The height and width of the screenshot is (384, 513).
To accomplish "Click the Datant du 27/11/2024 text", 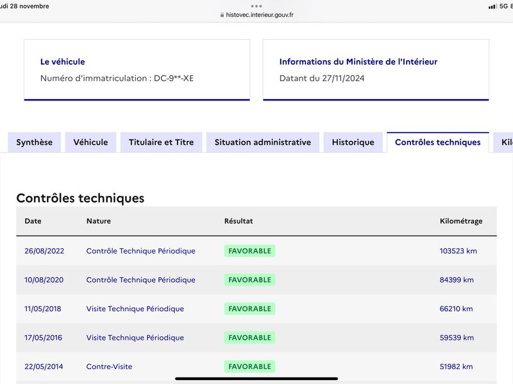I will pos(322,78).
